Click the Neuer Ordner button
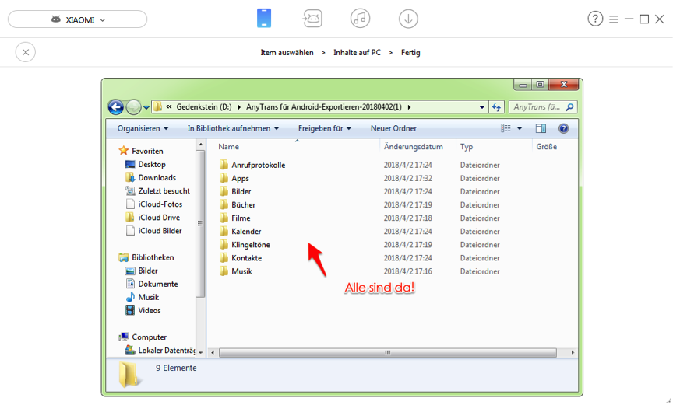Viewport: 673px width, 405px height. [x=393, y=128]
